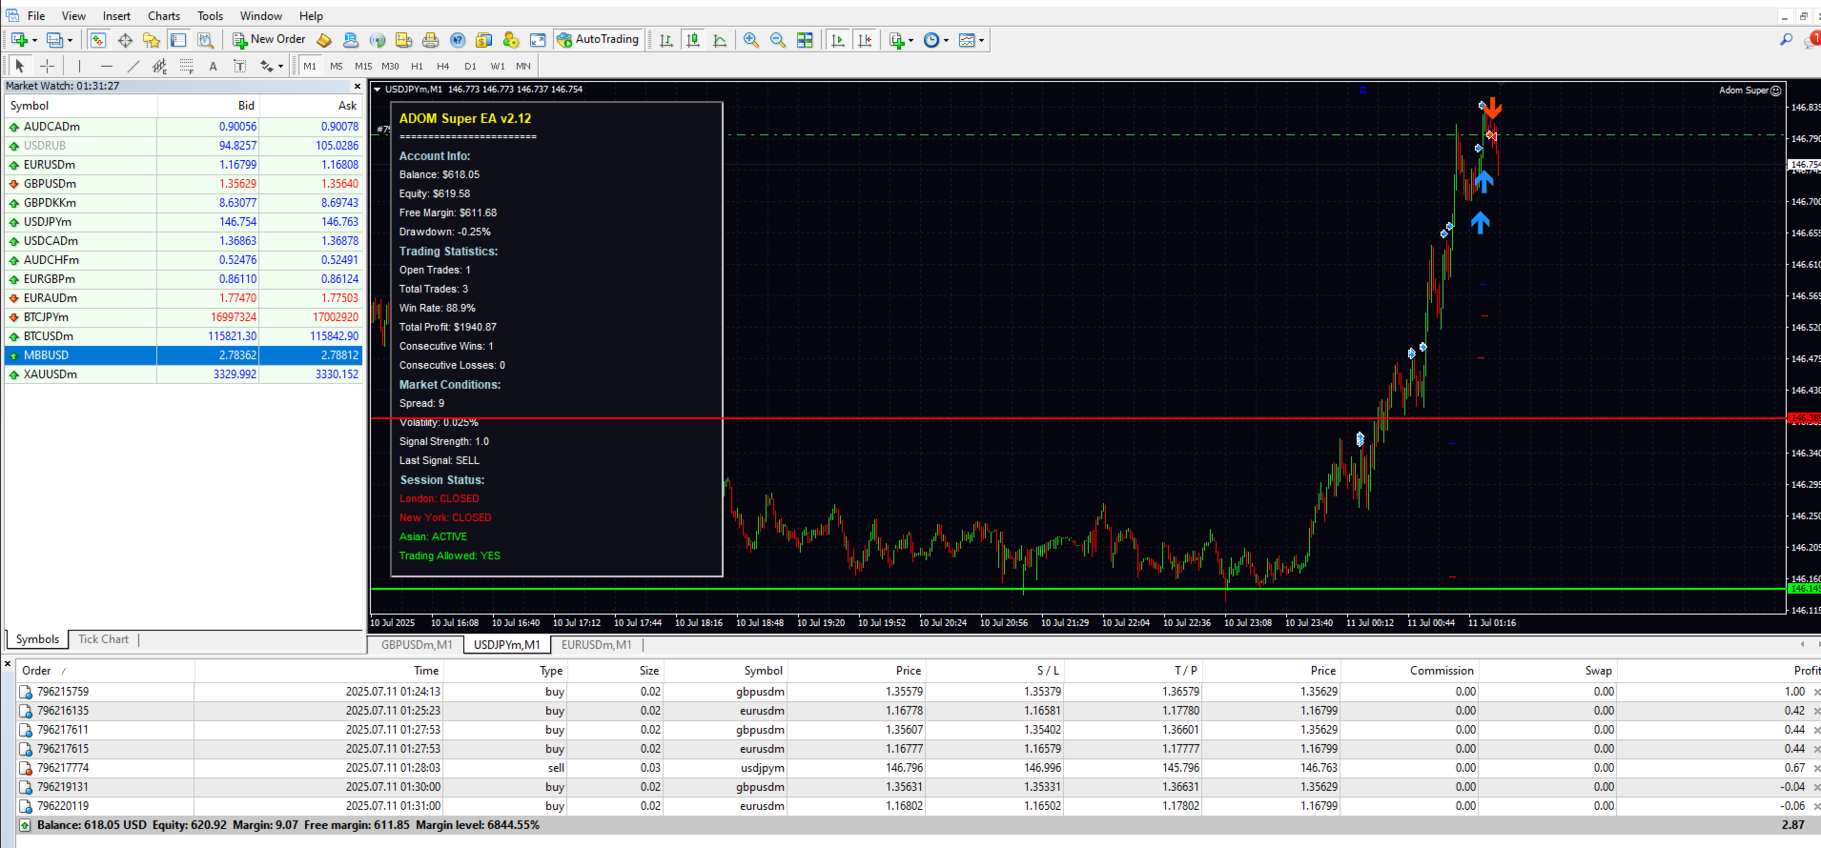
Task: Switch the timeframe to MN
Action: [x=523, y=66]
